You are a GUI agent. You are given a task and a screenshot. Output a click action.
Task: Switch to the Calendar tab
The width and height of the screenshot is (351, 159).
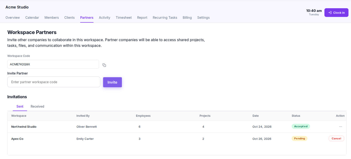tap(32, 17)
